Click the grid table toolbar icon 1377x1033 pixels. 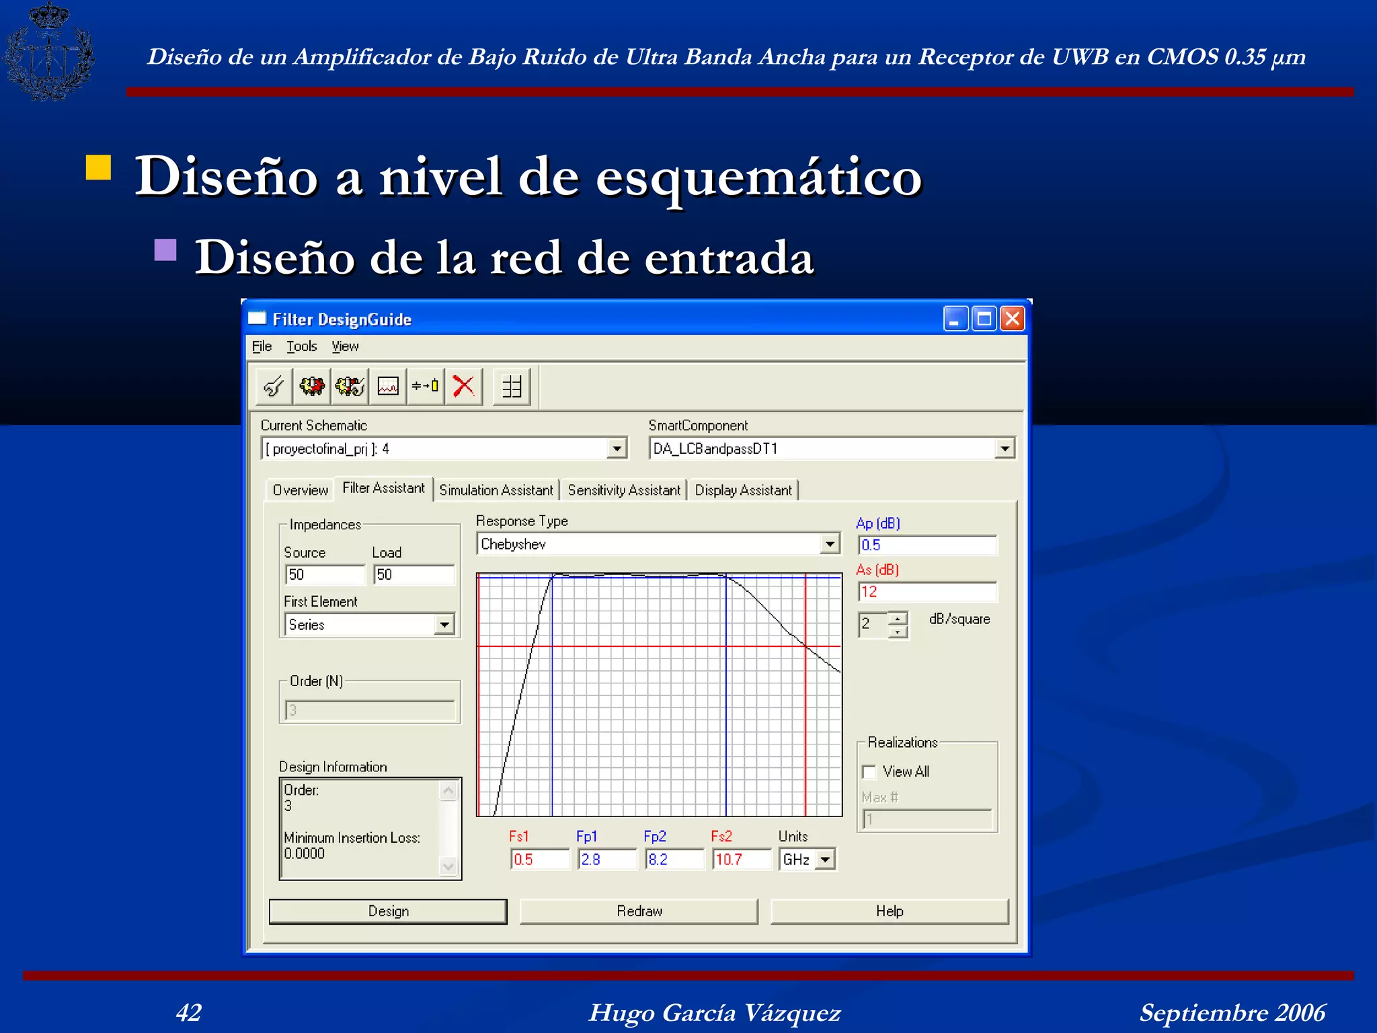(512, 387)
